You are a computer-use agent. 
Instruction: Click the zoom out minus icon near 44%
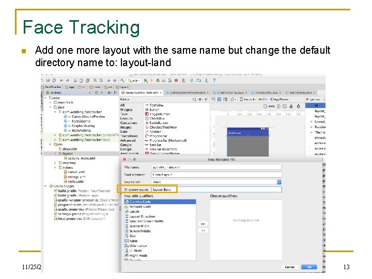(266, 106)
